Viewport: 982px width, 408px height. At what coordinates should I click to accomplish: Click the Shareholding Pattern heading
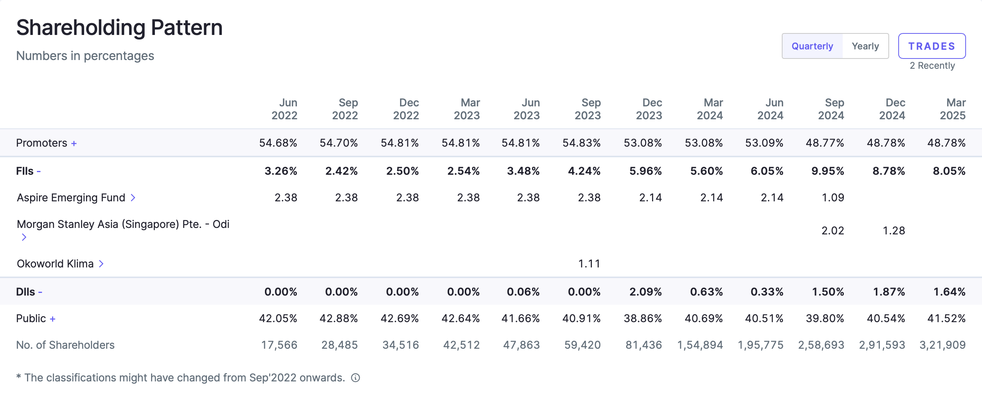[x=119, y=28]
